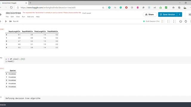191x107 pixels.
Task: Power off the notebook session
Action: pos(181,21)
